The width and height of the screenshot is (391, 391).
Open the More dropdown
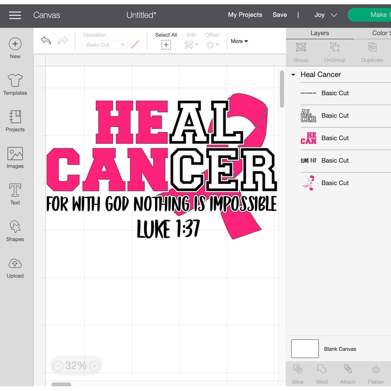click(239, 41)
